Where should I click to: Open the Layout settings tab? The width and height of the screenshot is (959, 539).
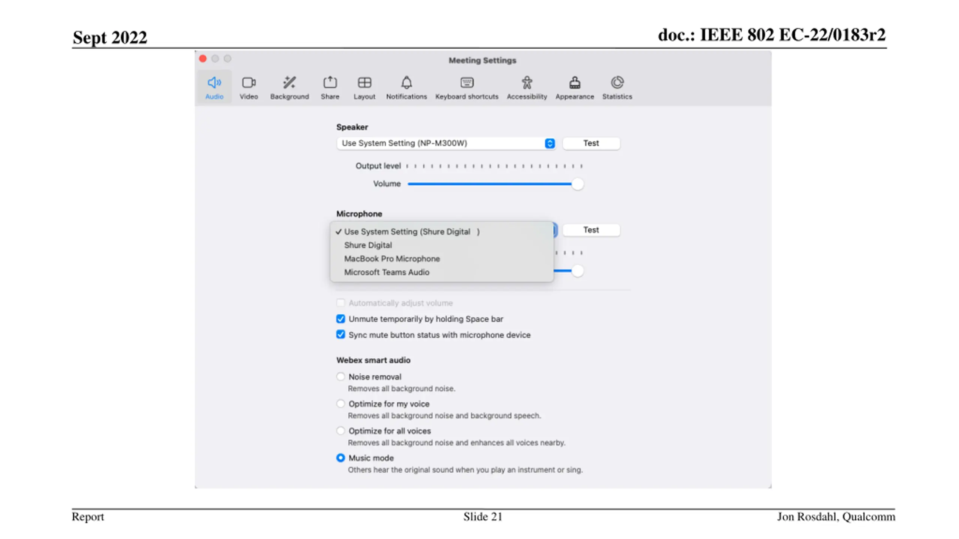click(364, 88)
